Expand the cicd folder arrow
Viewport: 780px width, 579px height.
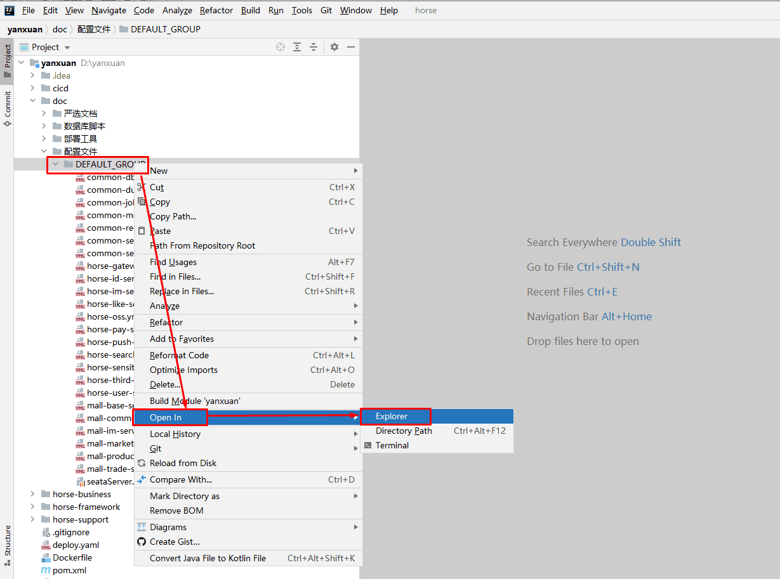coord(33,88)
